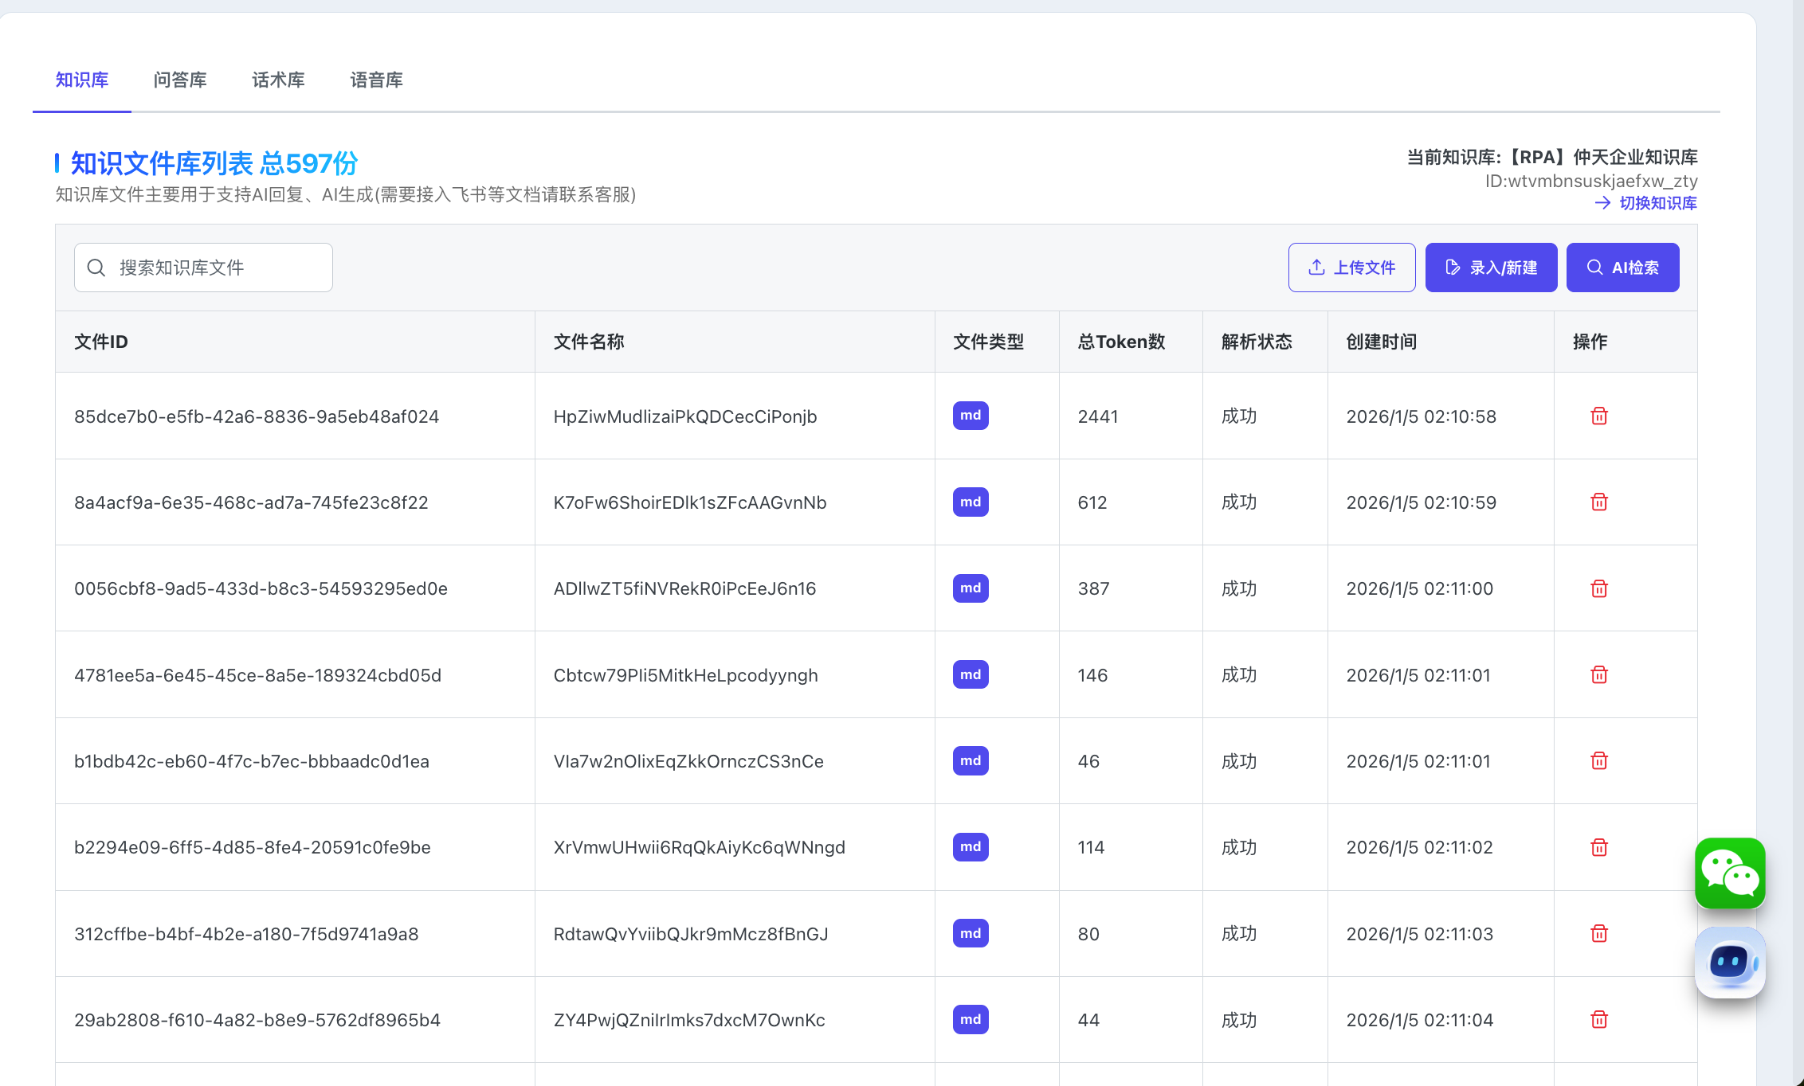Image resolution: width=1804 pixels, height=1086 pixels.
Task: Open AI检索 search button
Action: tap(1622, 268)
